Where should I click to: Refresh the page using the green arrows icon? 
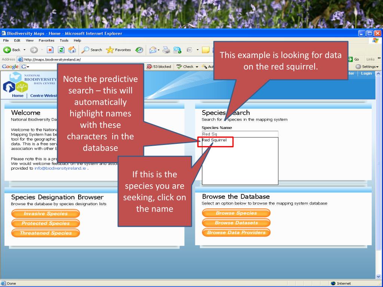(61, 50)
